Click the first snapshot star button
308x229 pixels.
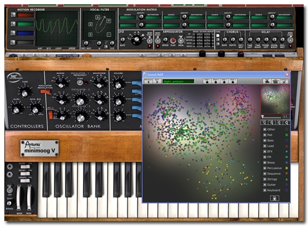pyautogui.click(x=207, y=81)
